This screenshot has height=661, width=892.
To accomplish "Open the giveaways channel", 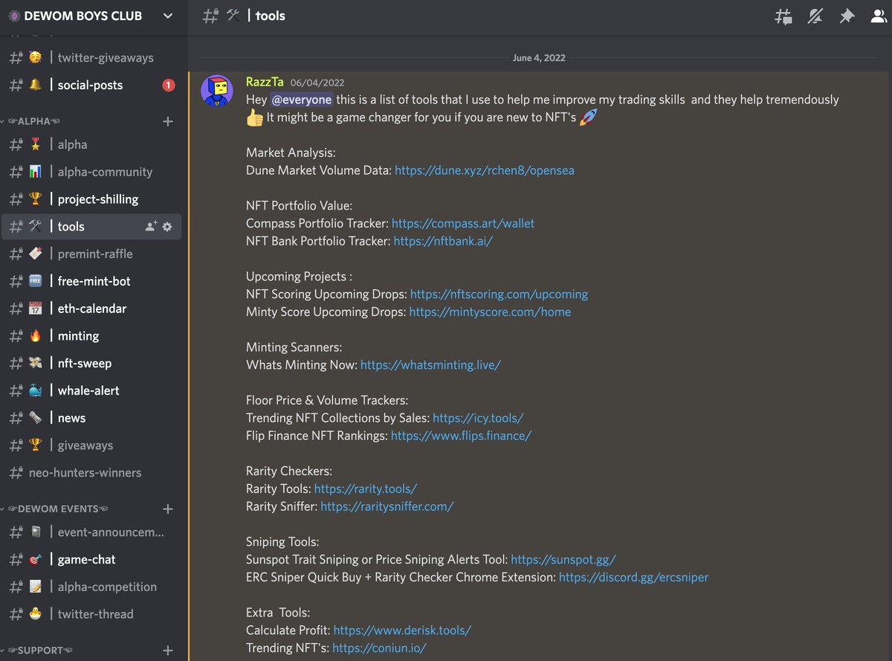I will [x=91, y=445].
